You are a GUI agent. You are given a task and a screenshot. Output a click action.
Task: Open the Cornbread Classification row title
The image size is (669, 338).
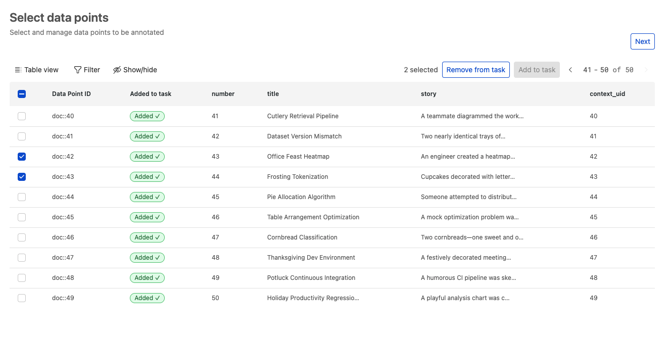pyautogui.click(x=302, y=237)
